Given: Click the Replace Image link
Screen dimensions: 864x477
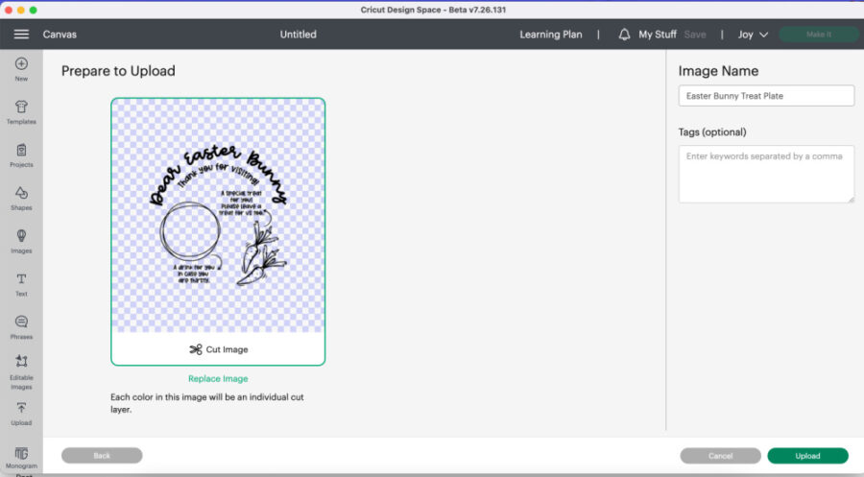Looking at the screenshot, I should 218,379.
